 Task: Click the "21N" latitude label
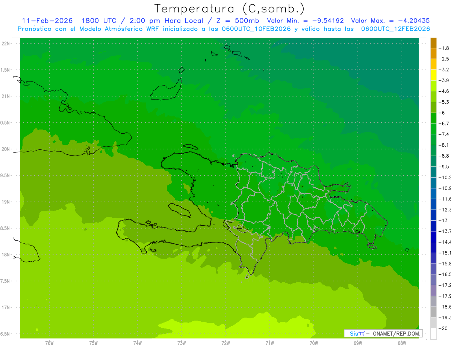[x=6, y=96]
